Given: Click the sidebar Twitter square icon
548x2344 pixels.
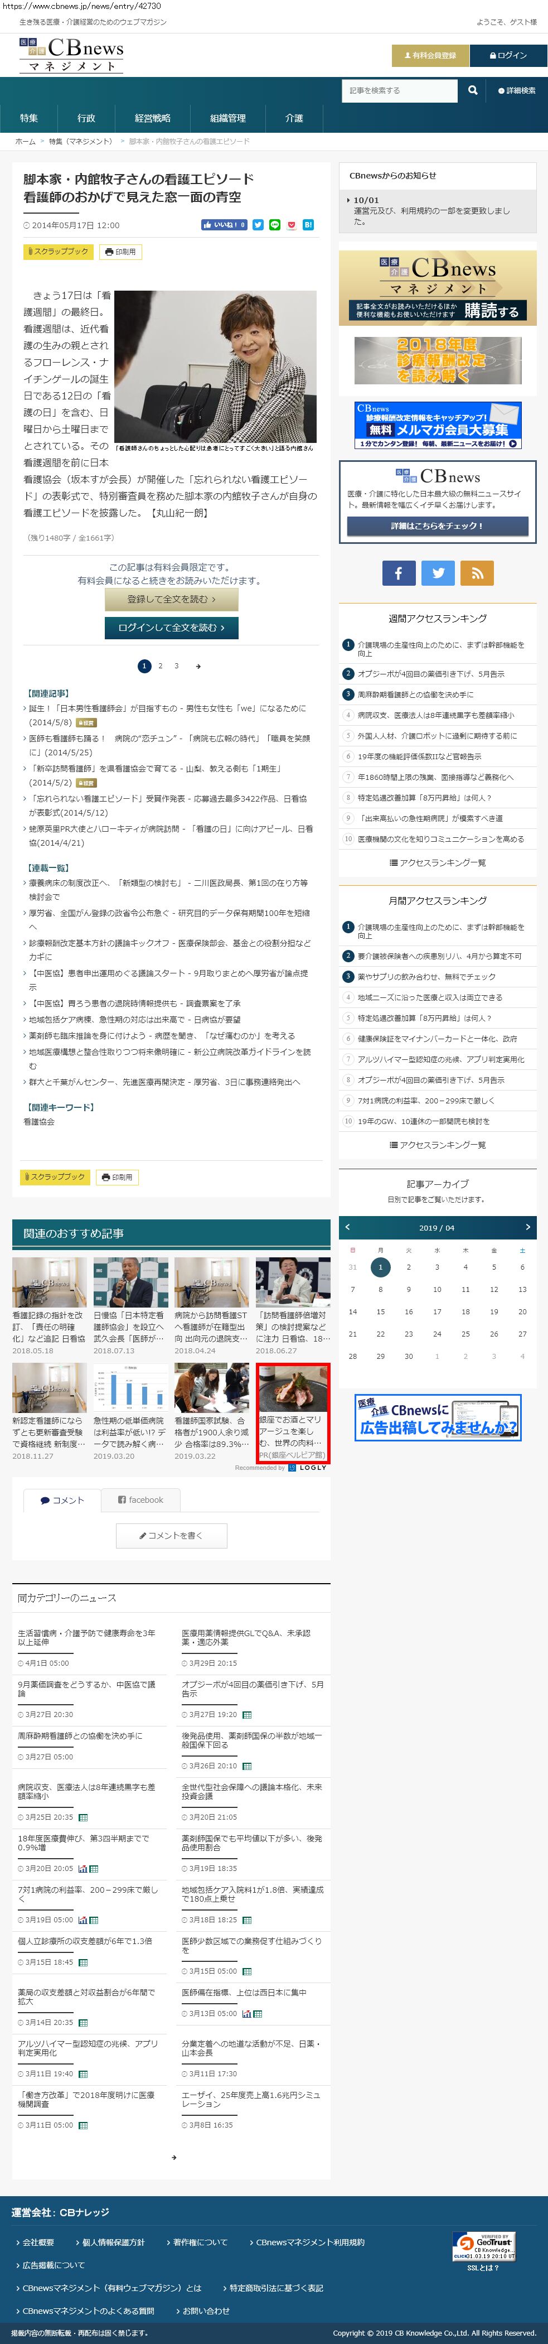Looking at the screenshot, I should click(438, 572).
